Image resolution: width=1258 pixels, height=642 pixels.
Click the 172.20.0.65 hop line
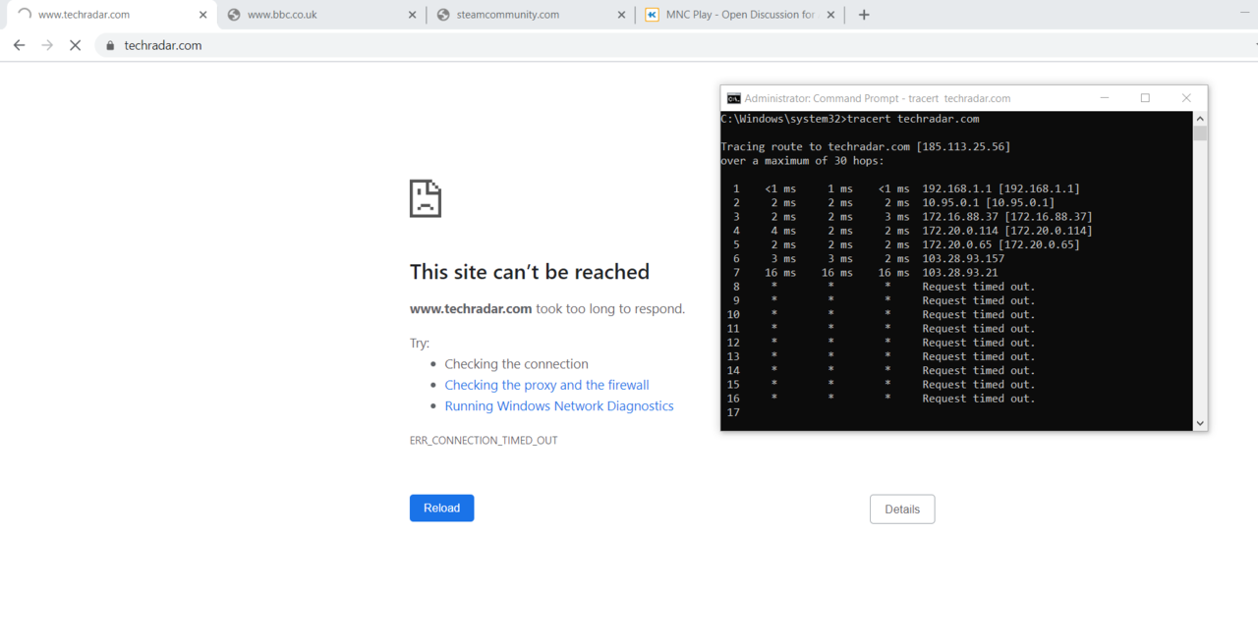pyautogui.click(x=905, y=244)
